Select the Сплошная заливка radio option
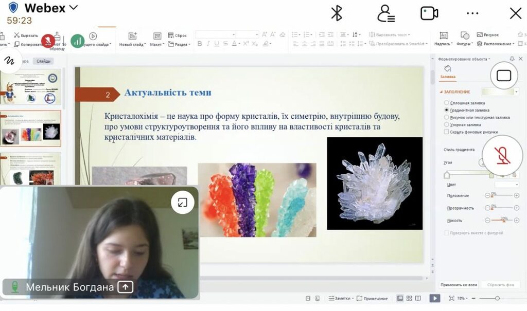This screenshot has width=527, height=311. [446, 103]
